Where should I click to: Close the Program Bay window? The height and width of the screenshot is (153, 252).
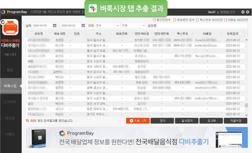coord(248,12)
